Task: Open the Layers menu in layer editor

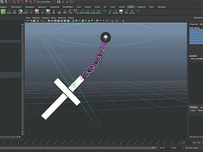Action: coord(193,110)
